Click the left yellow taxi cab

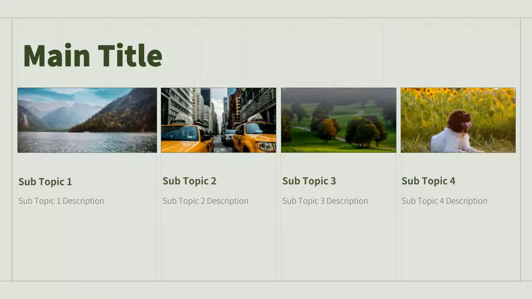click(x=185, y=137)
